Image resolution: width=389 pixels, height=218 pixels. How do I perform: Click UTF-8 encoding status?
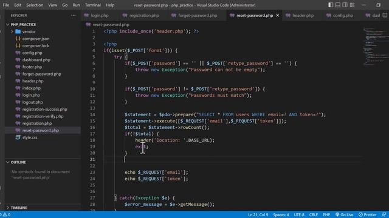tap(299, 214)
